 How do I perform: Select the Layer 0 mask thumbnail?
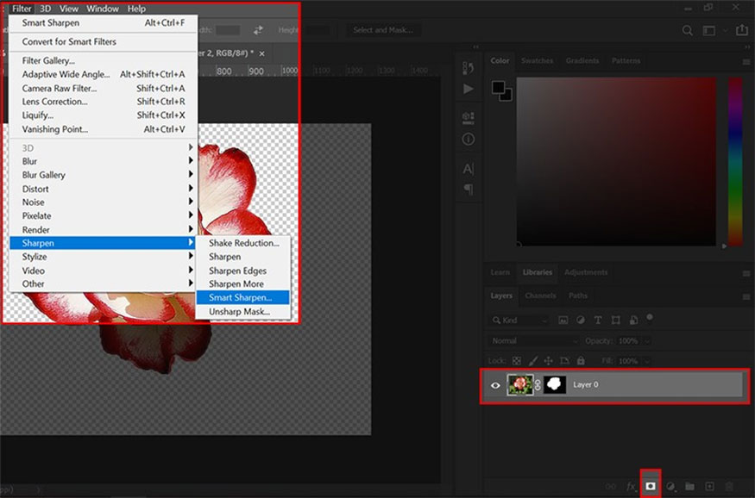coord(555,384)
